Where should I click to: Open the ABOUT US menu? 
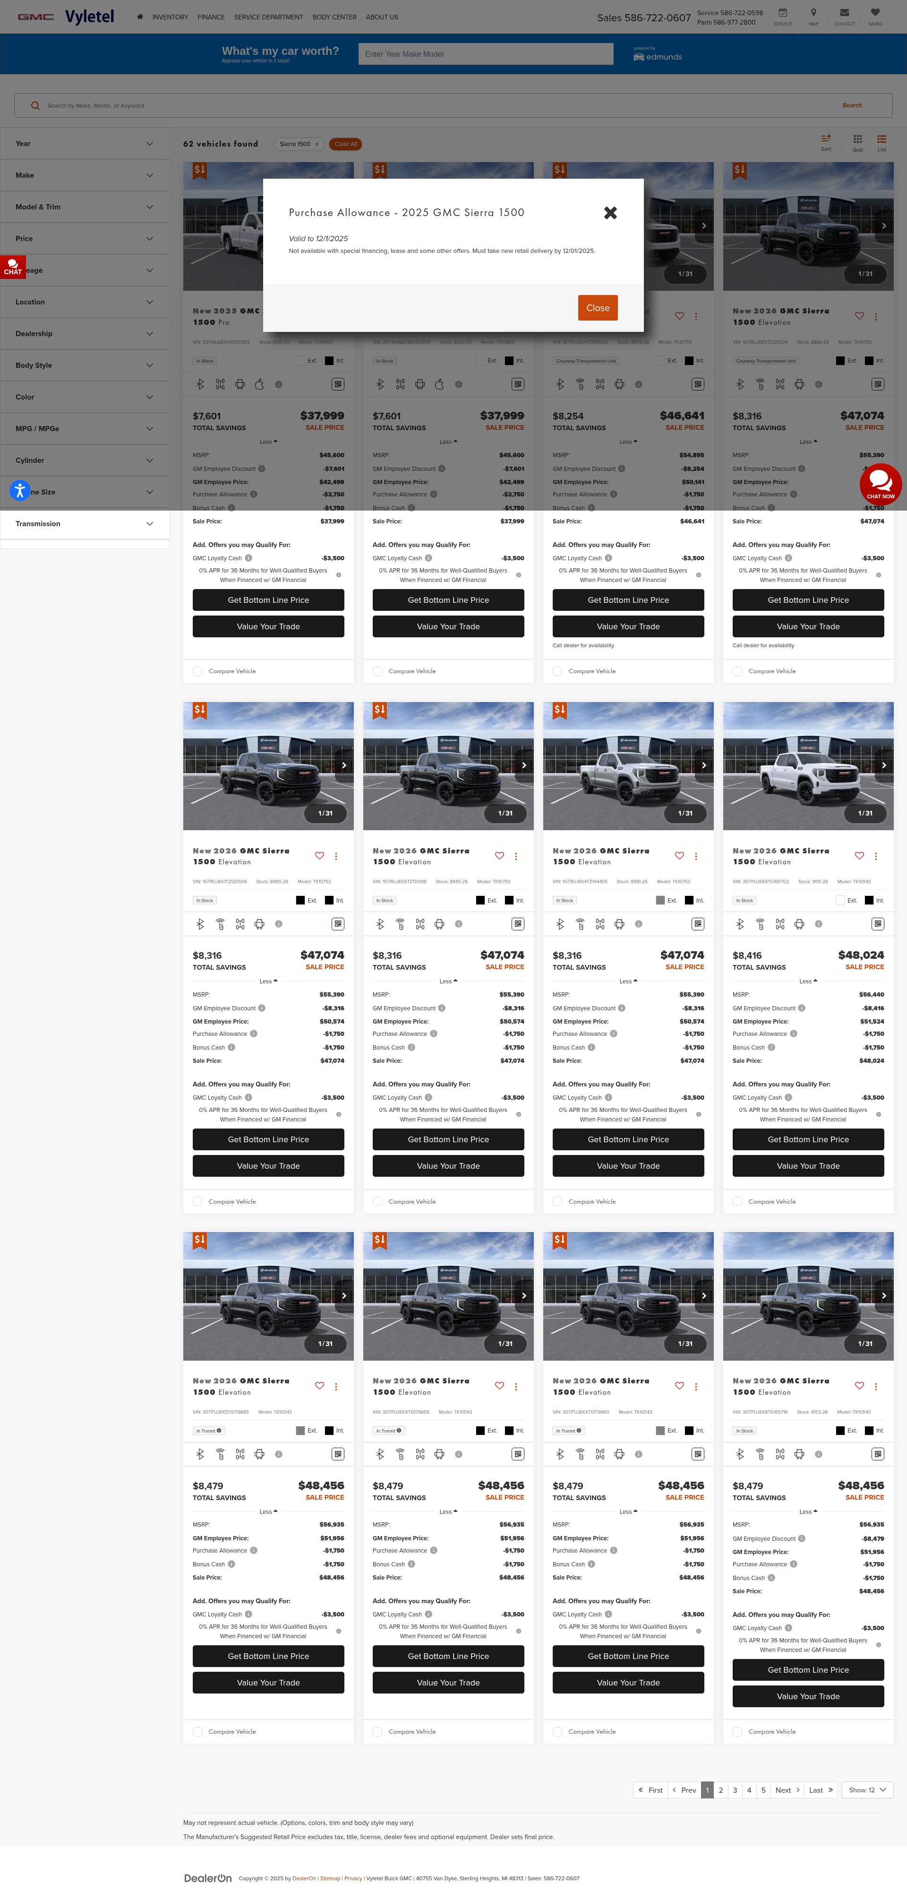[x=382, y=17]
